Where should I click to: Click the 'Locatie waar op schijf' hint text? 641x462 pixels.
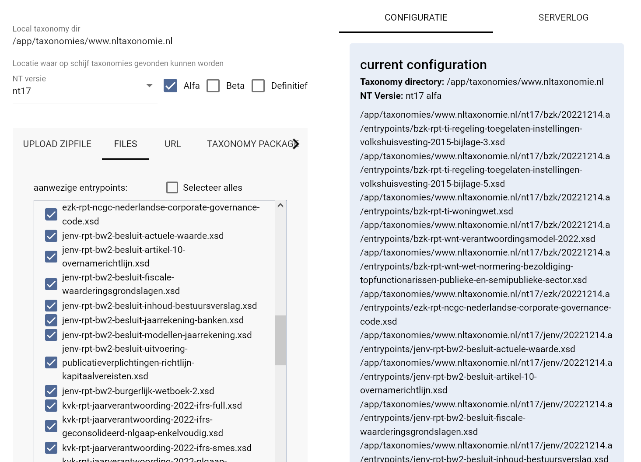click(118, 63)
